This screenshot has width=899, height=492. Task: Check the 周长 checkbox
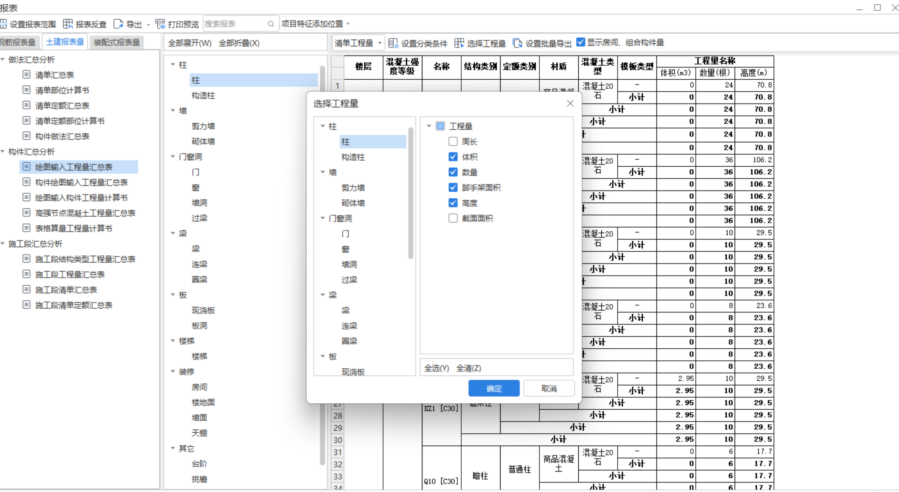click(x=453, y=141)
